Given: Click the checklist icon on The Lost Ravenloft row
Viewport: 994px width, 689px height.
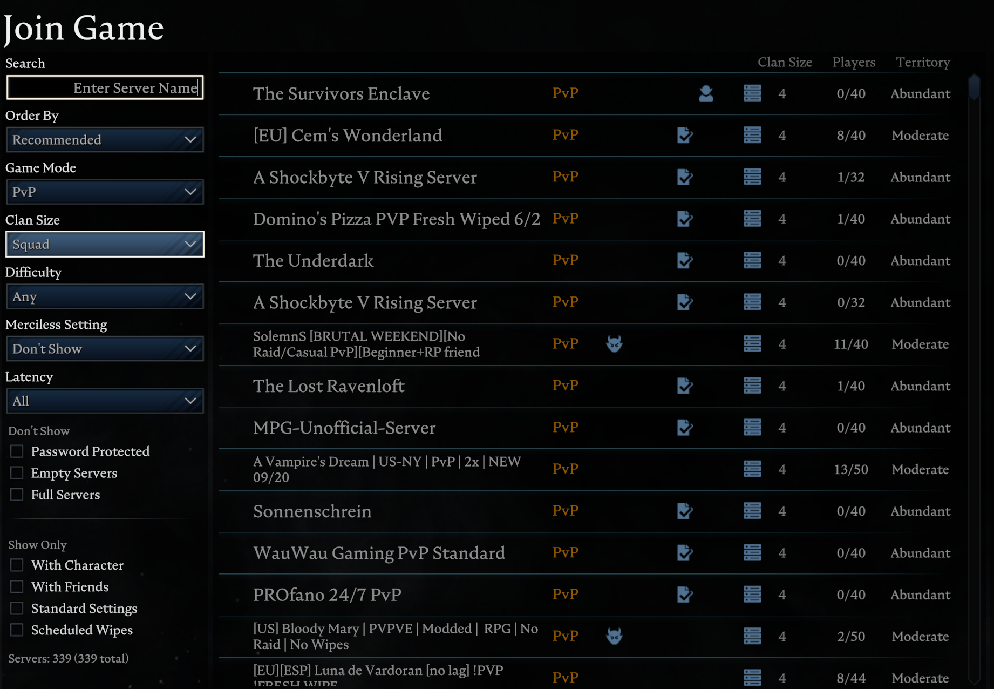Looking at the screenshot, I should click(x=685, y=386).
